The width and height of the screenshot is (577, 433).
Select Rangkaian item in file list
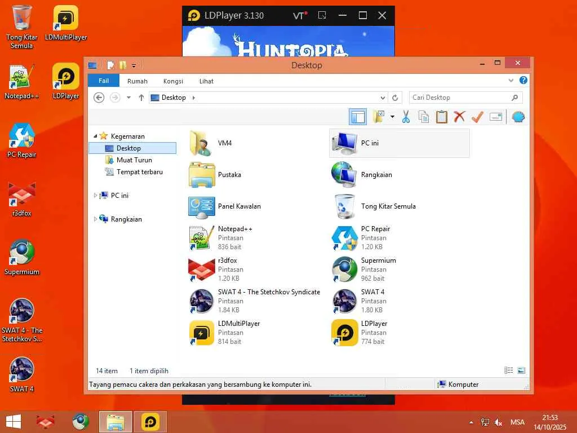pyautogui.click(x=362, y=175)
